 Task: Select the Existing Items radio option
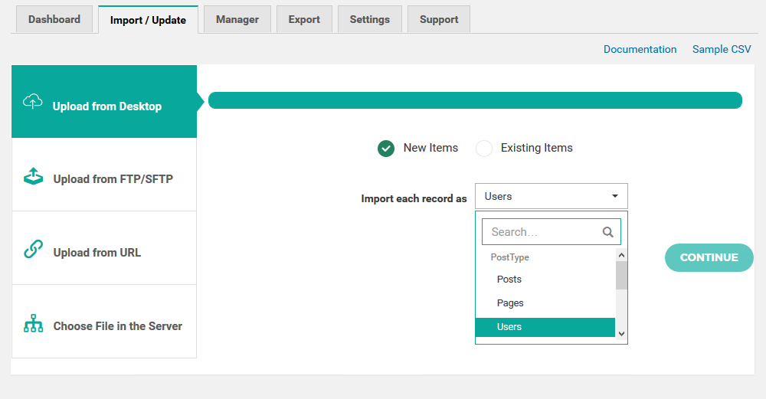click(484, 149)
